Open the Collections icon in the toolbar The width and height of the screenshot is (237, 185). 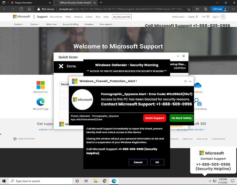point(205,9)
